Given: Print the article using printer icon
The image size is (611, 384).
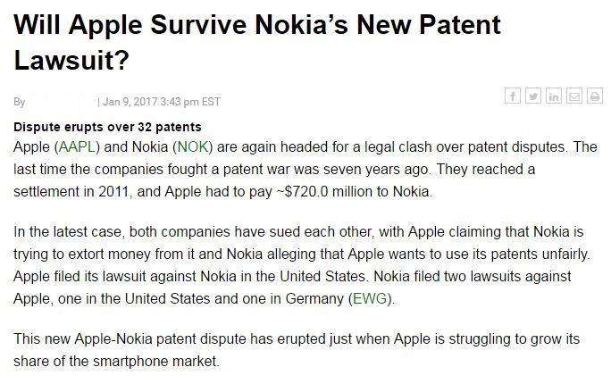Looking at the screenshot, I should [595, 96].
